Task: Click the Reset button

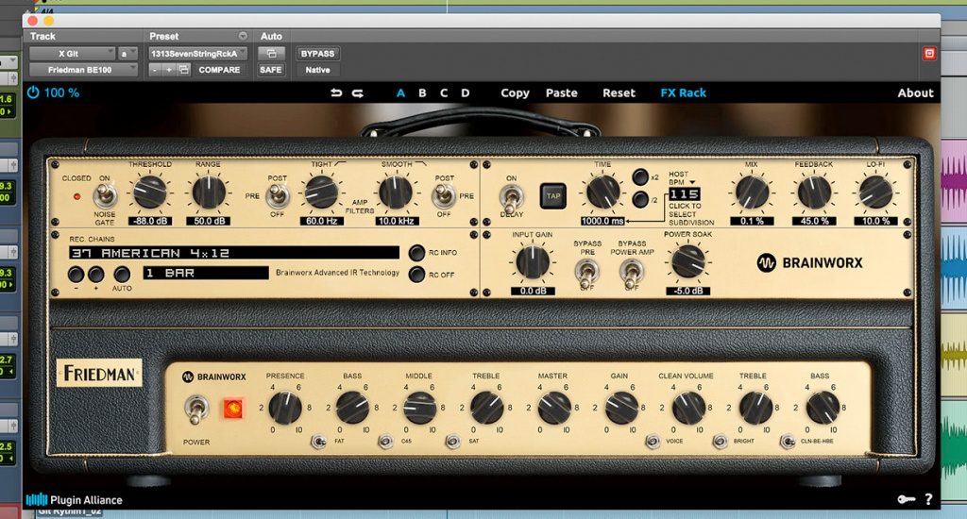Action: pyautogui.click(x=619, y=93)
